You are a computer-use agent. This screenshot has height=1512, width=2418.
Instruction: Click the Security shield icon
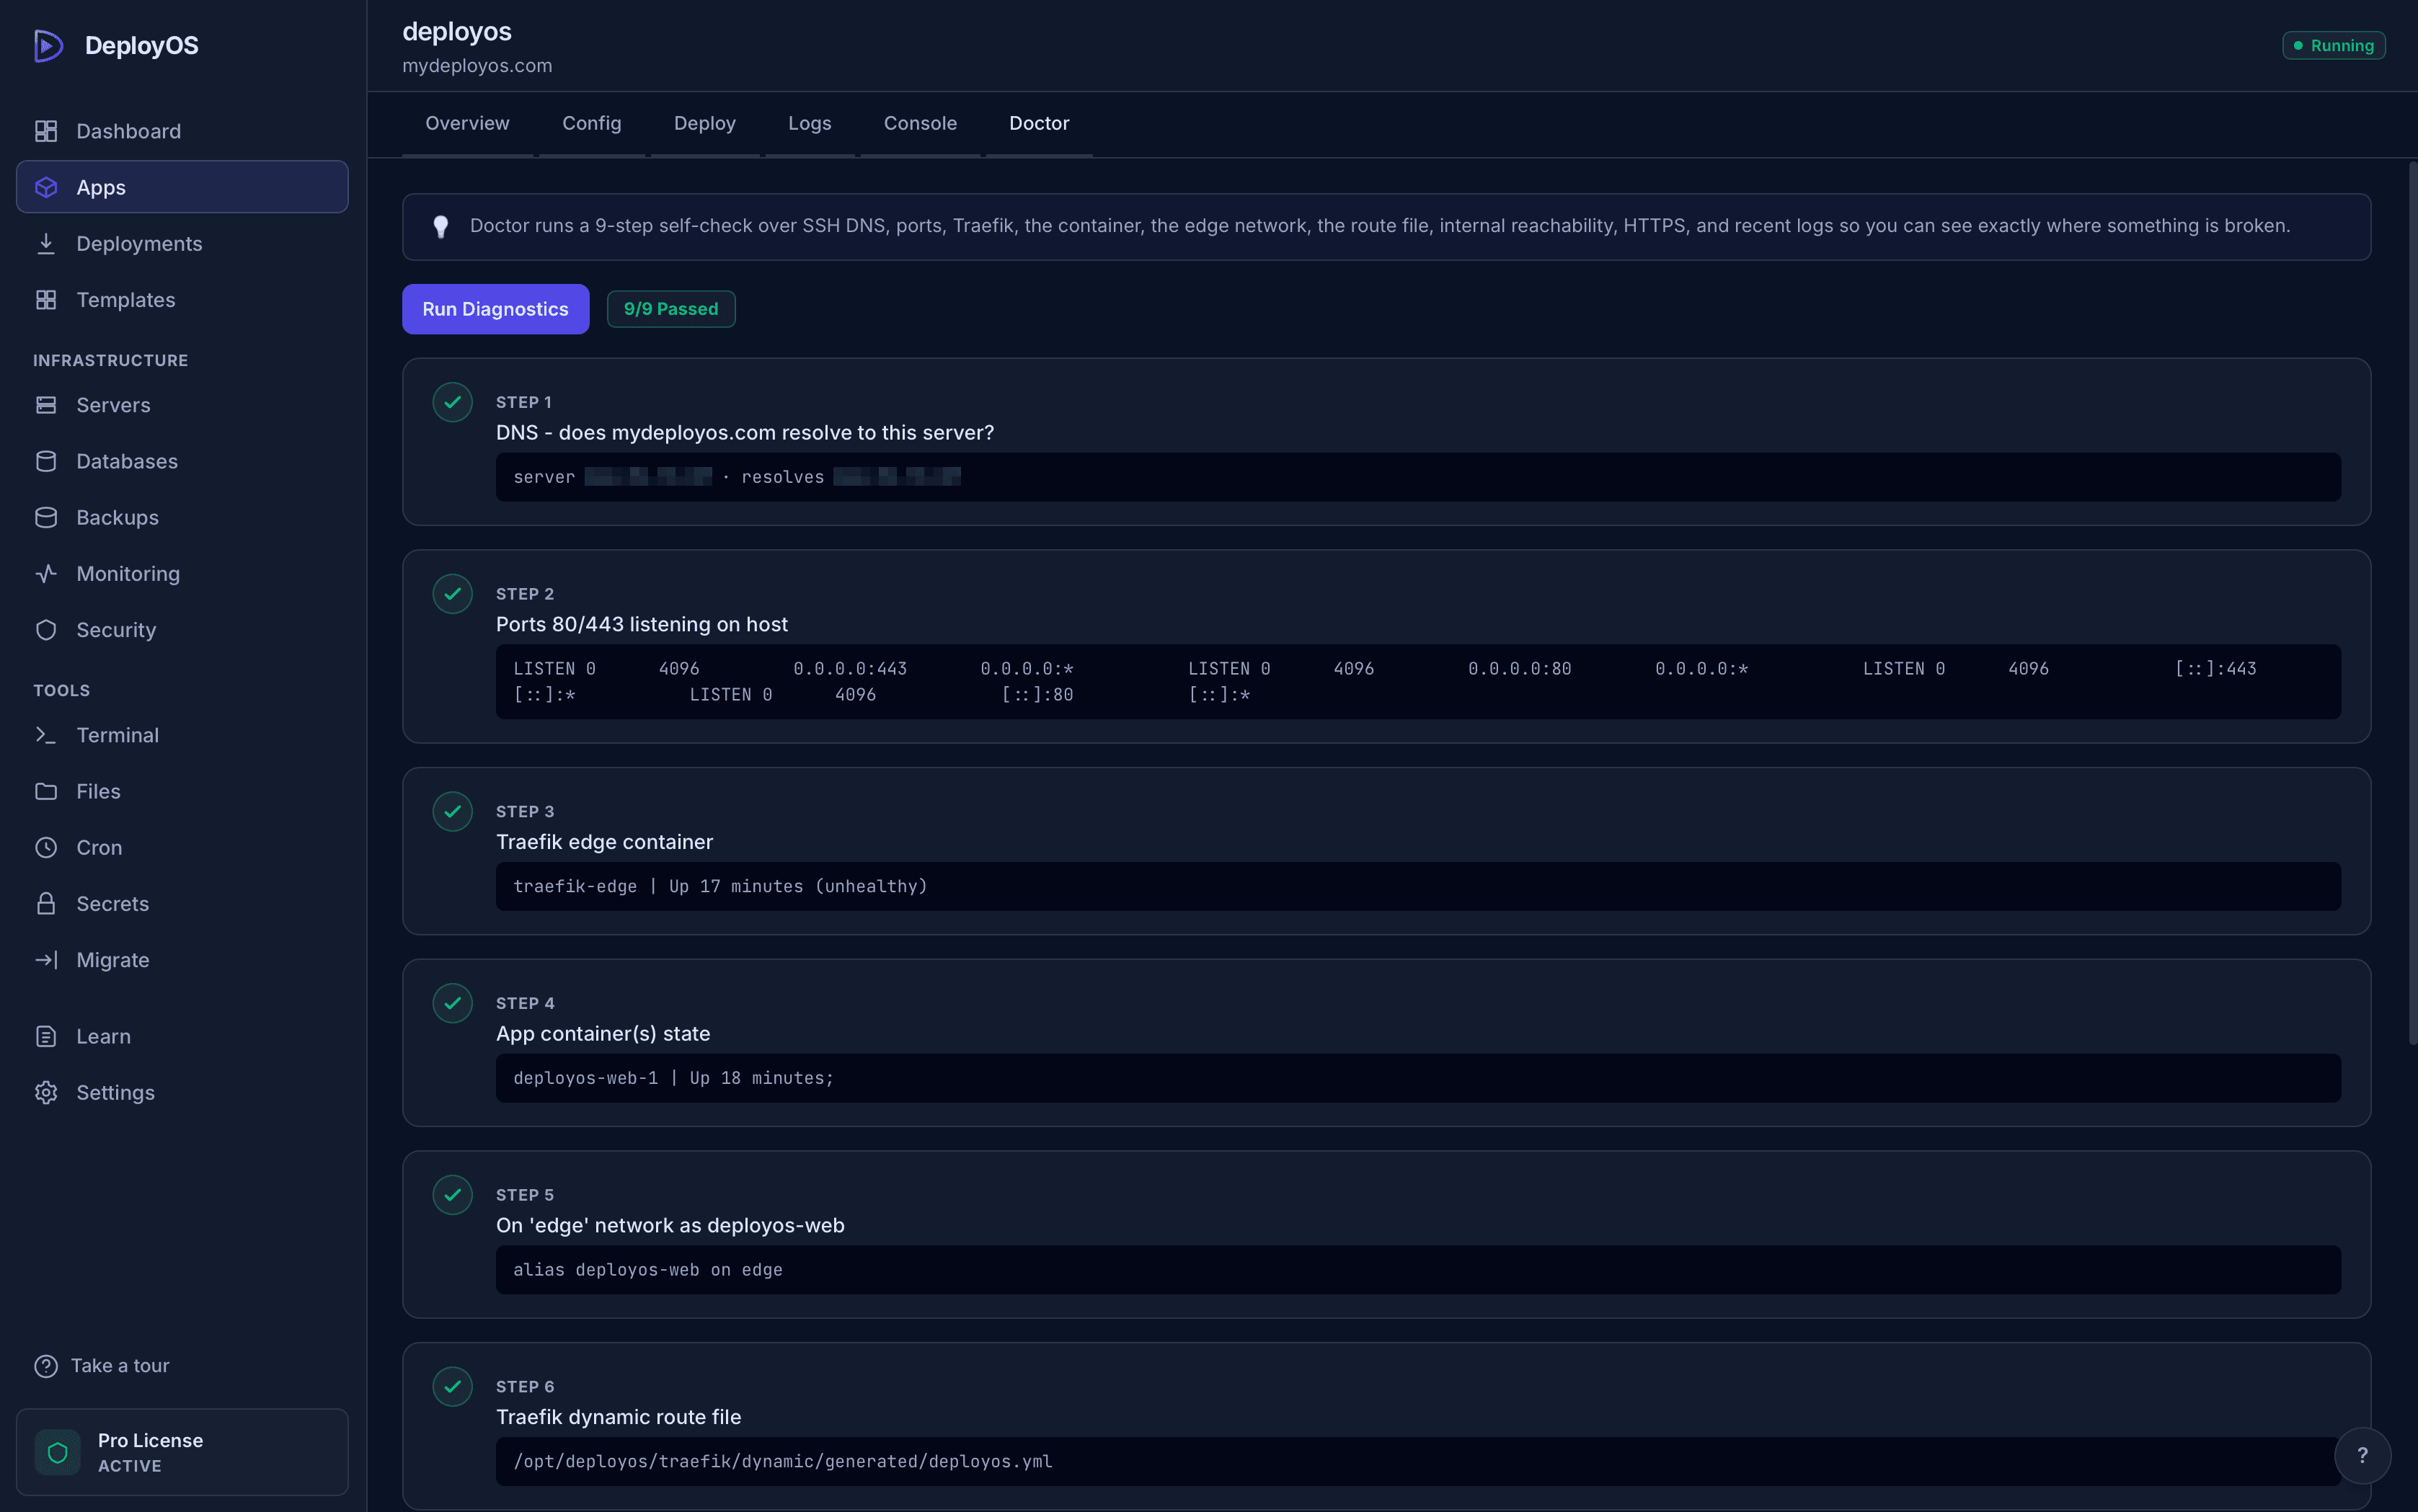click(x=46, y=630)
